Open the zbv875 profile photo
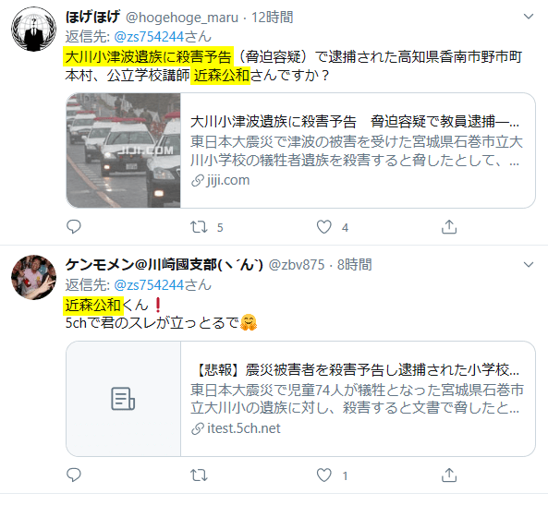 click(x=33, y=277)
